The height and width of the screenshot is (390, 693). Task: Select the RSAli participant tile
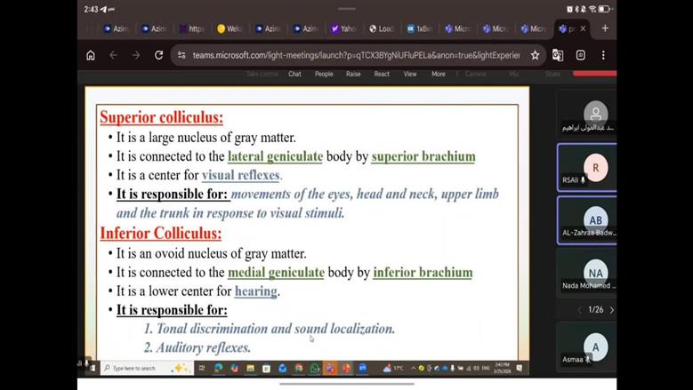[x=586, y=168]
